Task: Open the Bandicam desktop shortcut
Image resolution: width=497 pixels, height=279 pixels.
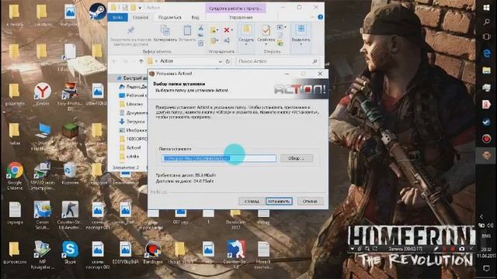Action: point(153,252)
